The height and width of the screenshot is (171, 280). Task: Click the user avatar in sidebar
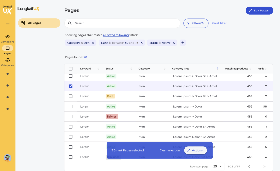click(x=7, y=158)
